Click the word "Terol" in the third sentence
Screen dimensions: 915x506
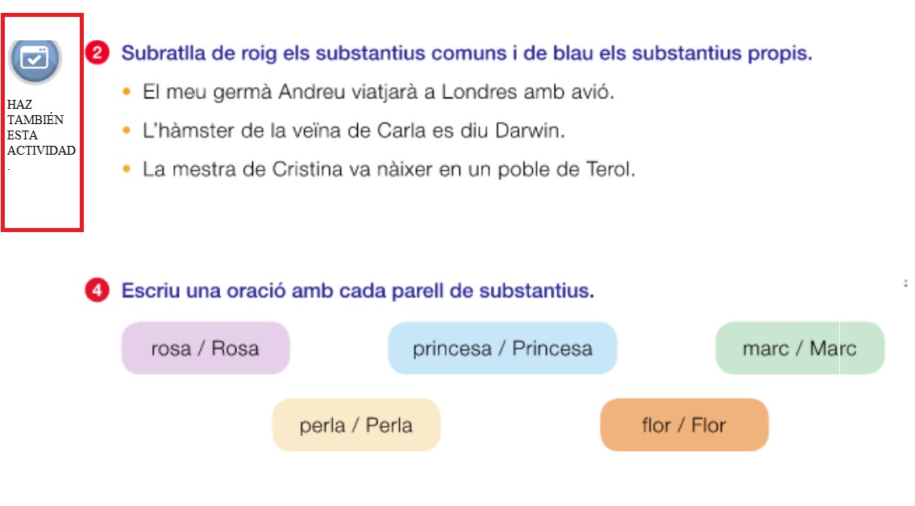(609, 169)
